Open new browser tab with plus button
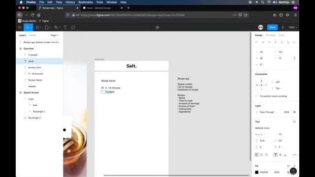The height and width of the screenshot is (177, 315). [x=128, y=8]
